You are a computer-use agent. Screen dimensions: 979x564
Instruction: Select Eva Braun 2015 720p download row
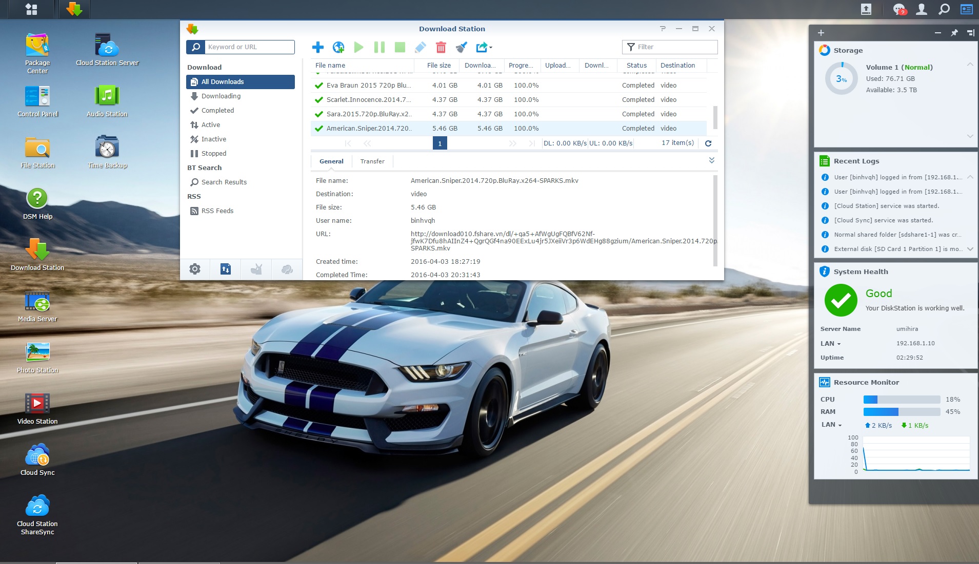509,86
